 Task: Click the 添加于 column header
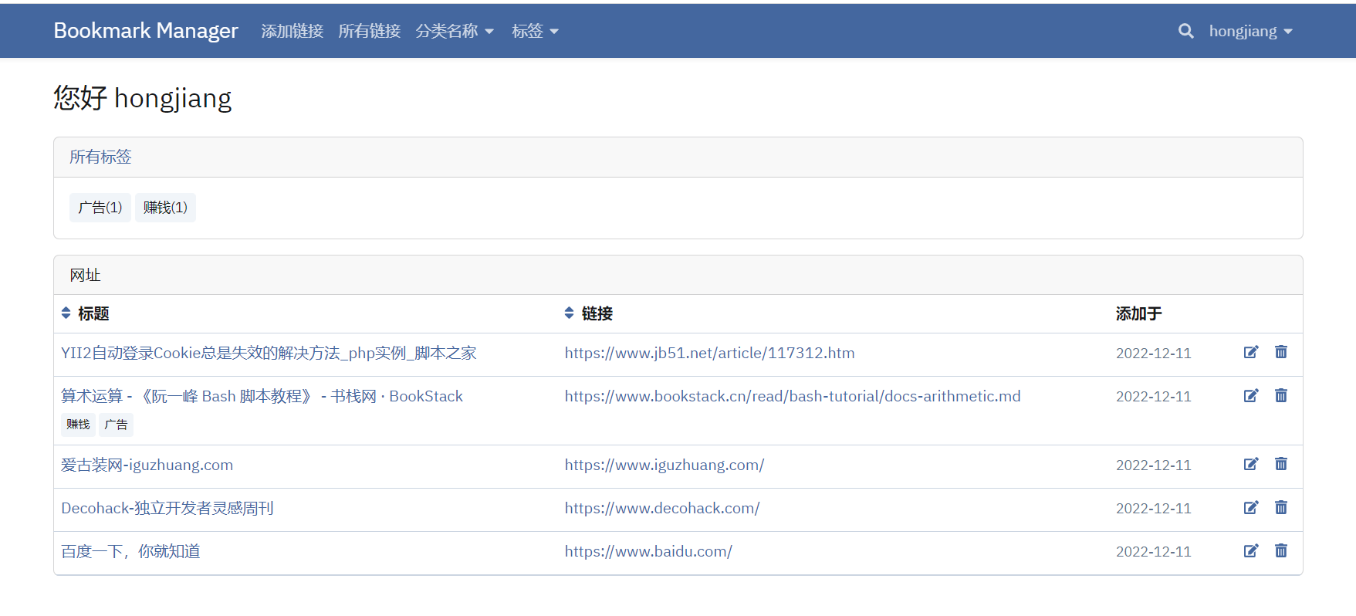[1138, 313]
